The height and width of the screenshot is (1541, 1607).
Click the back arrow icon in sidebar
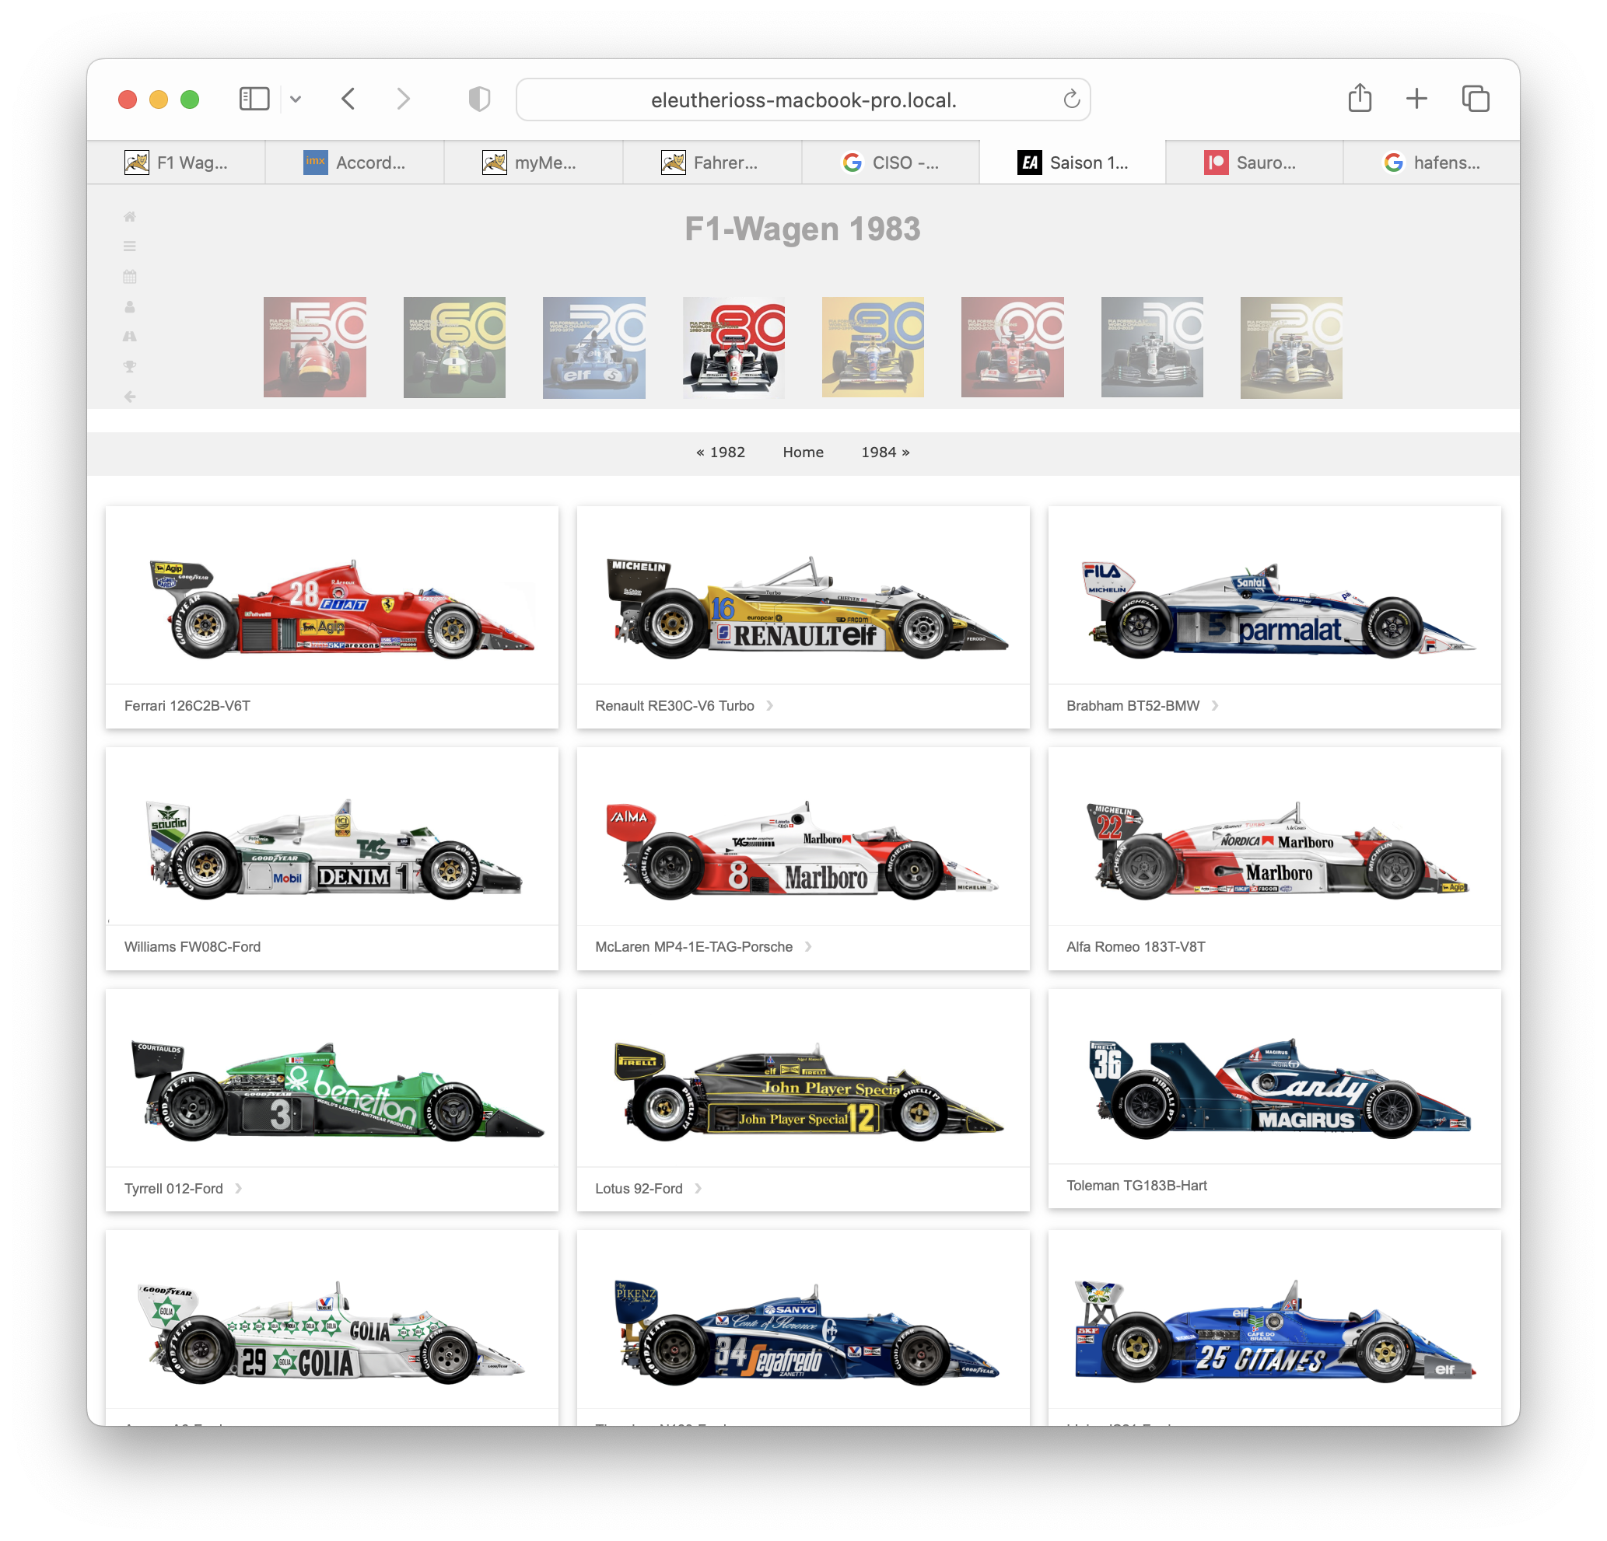[130, 397]
